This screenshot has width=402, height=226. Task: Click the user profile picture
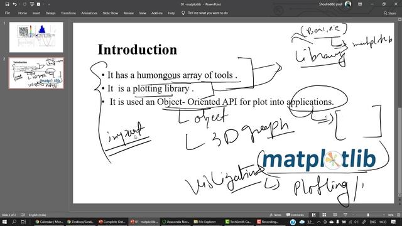click(348, 4)
